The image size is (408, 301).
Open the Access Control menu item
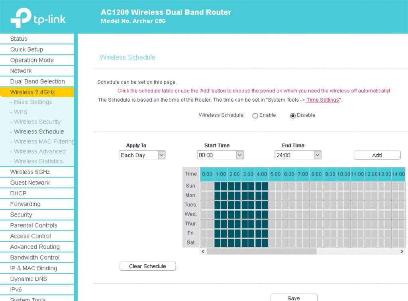click(x=37, y=236)
